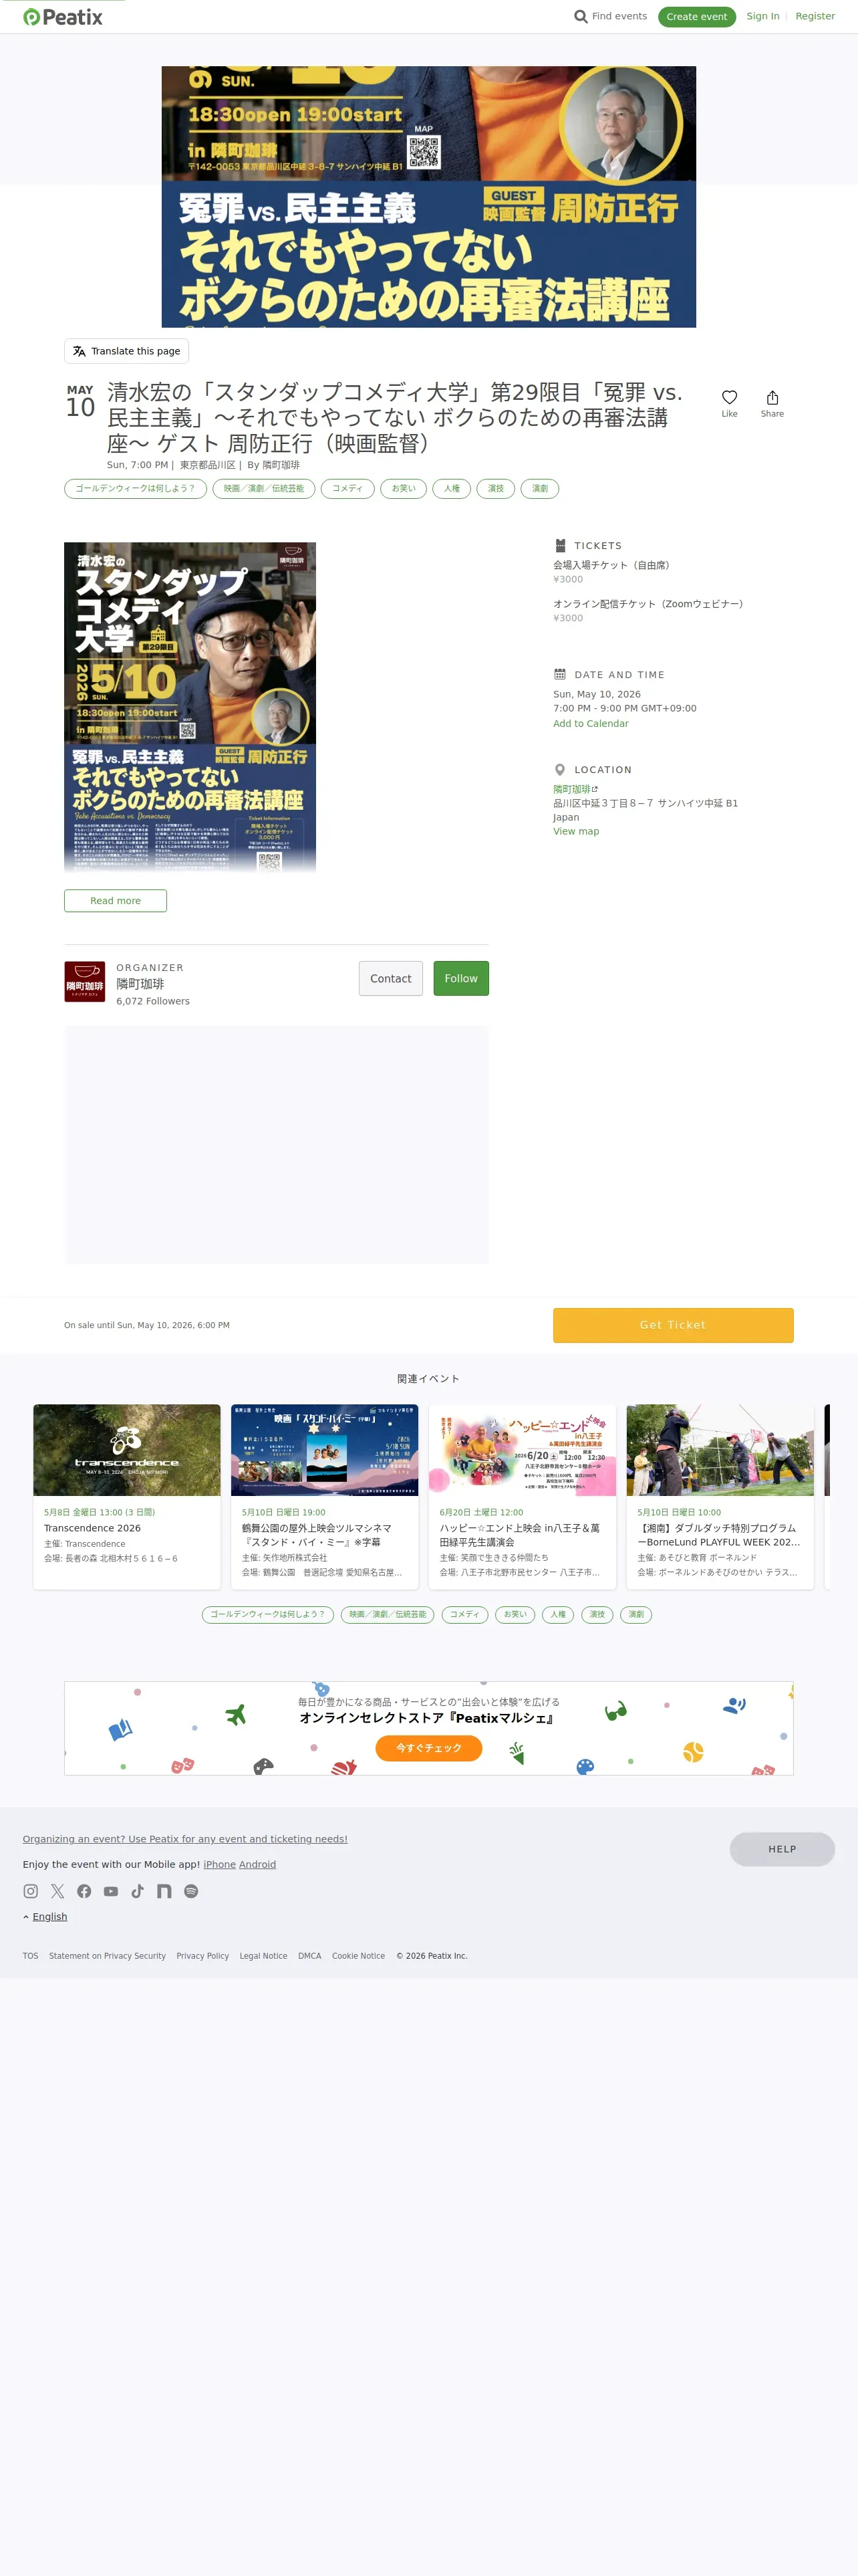Like this event with the heart icon
The height and width of the screenshot is (2576, 858).
point(729,398)
